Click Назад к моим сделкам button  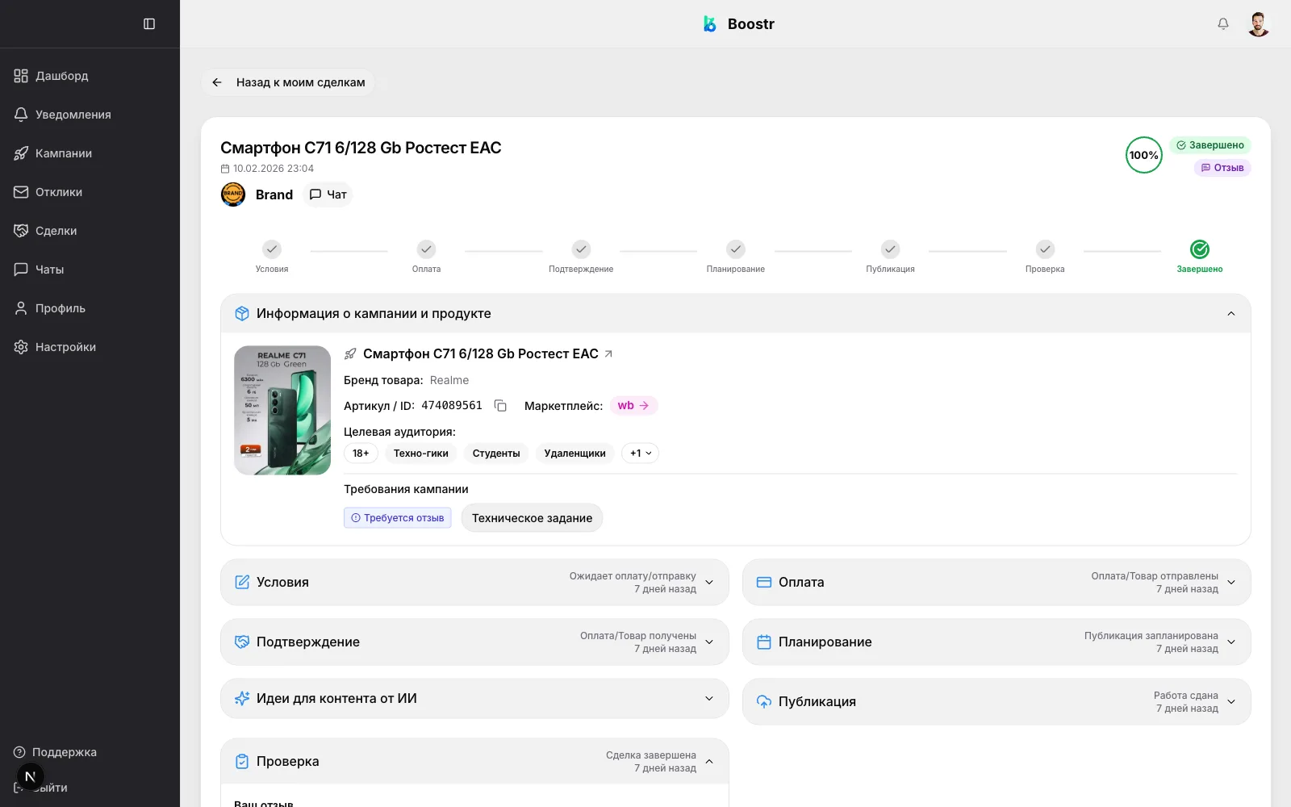pyautogui.click(x=289, y=82)
